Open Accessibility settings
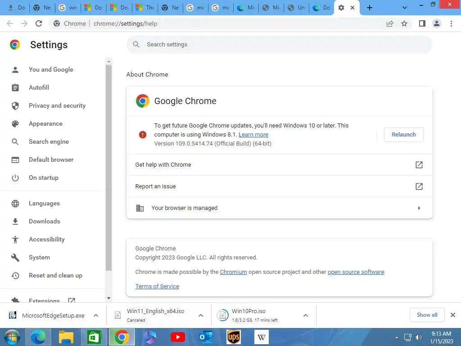Image resolution: width=461 pixels, height=346 pixels. (47, 239)
